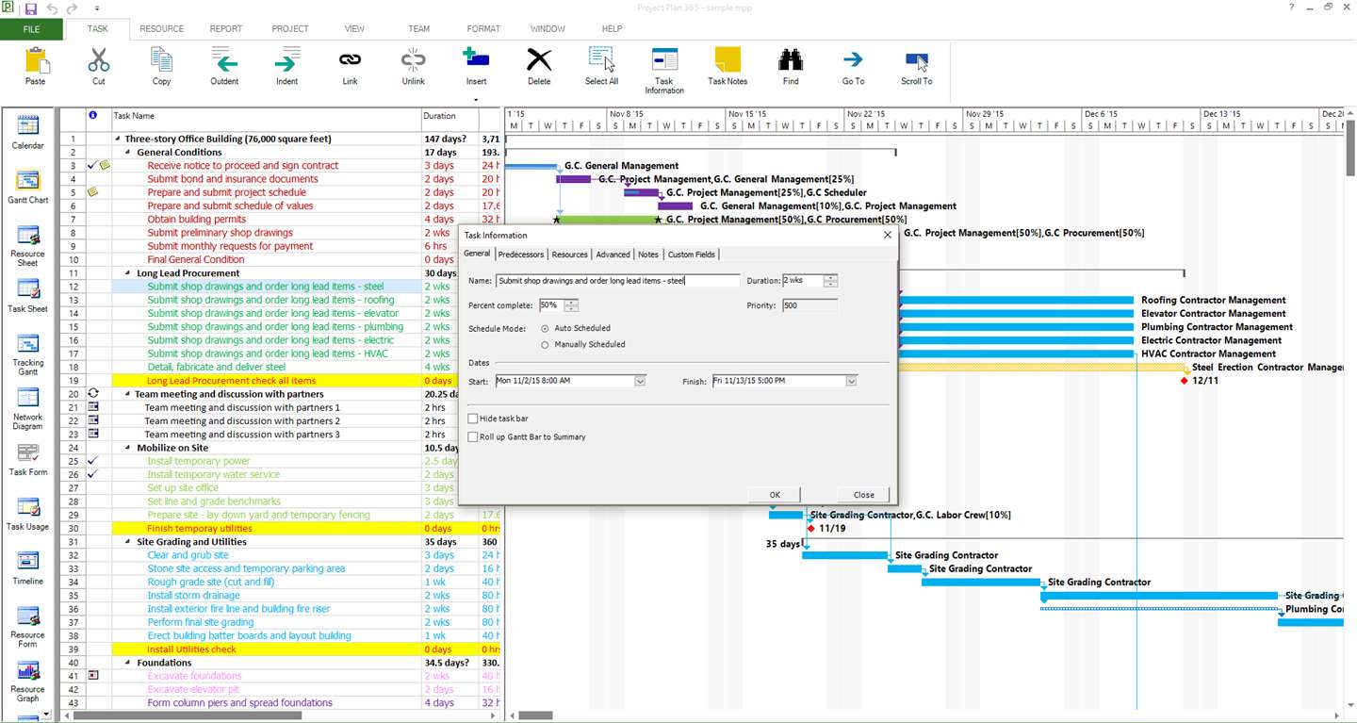The image size is (1357, 723).
Task: Click the Indent arrow icon in the ribbon
Action: tap(286, 63)
